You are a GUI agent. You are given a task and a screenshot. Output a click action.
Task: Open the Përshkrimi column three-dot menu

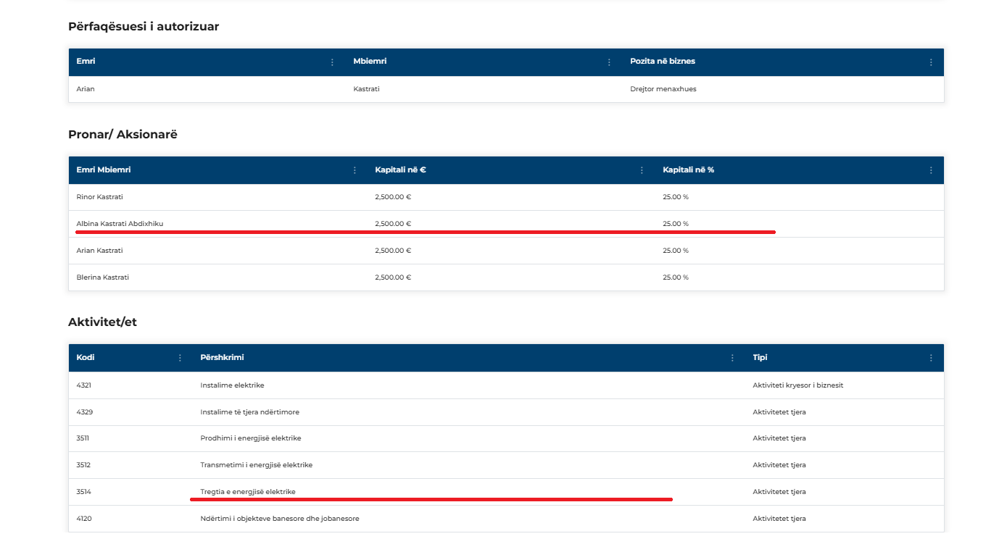pyautogui.click(x=732, y=358)
